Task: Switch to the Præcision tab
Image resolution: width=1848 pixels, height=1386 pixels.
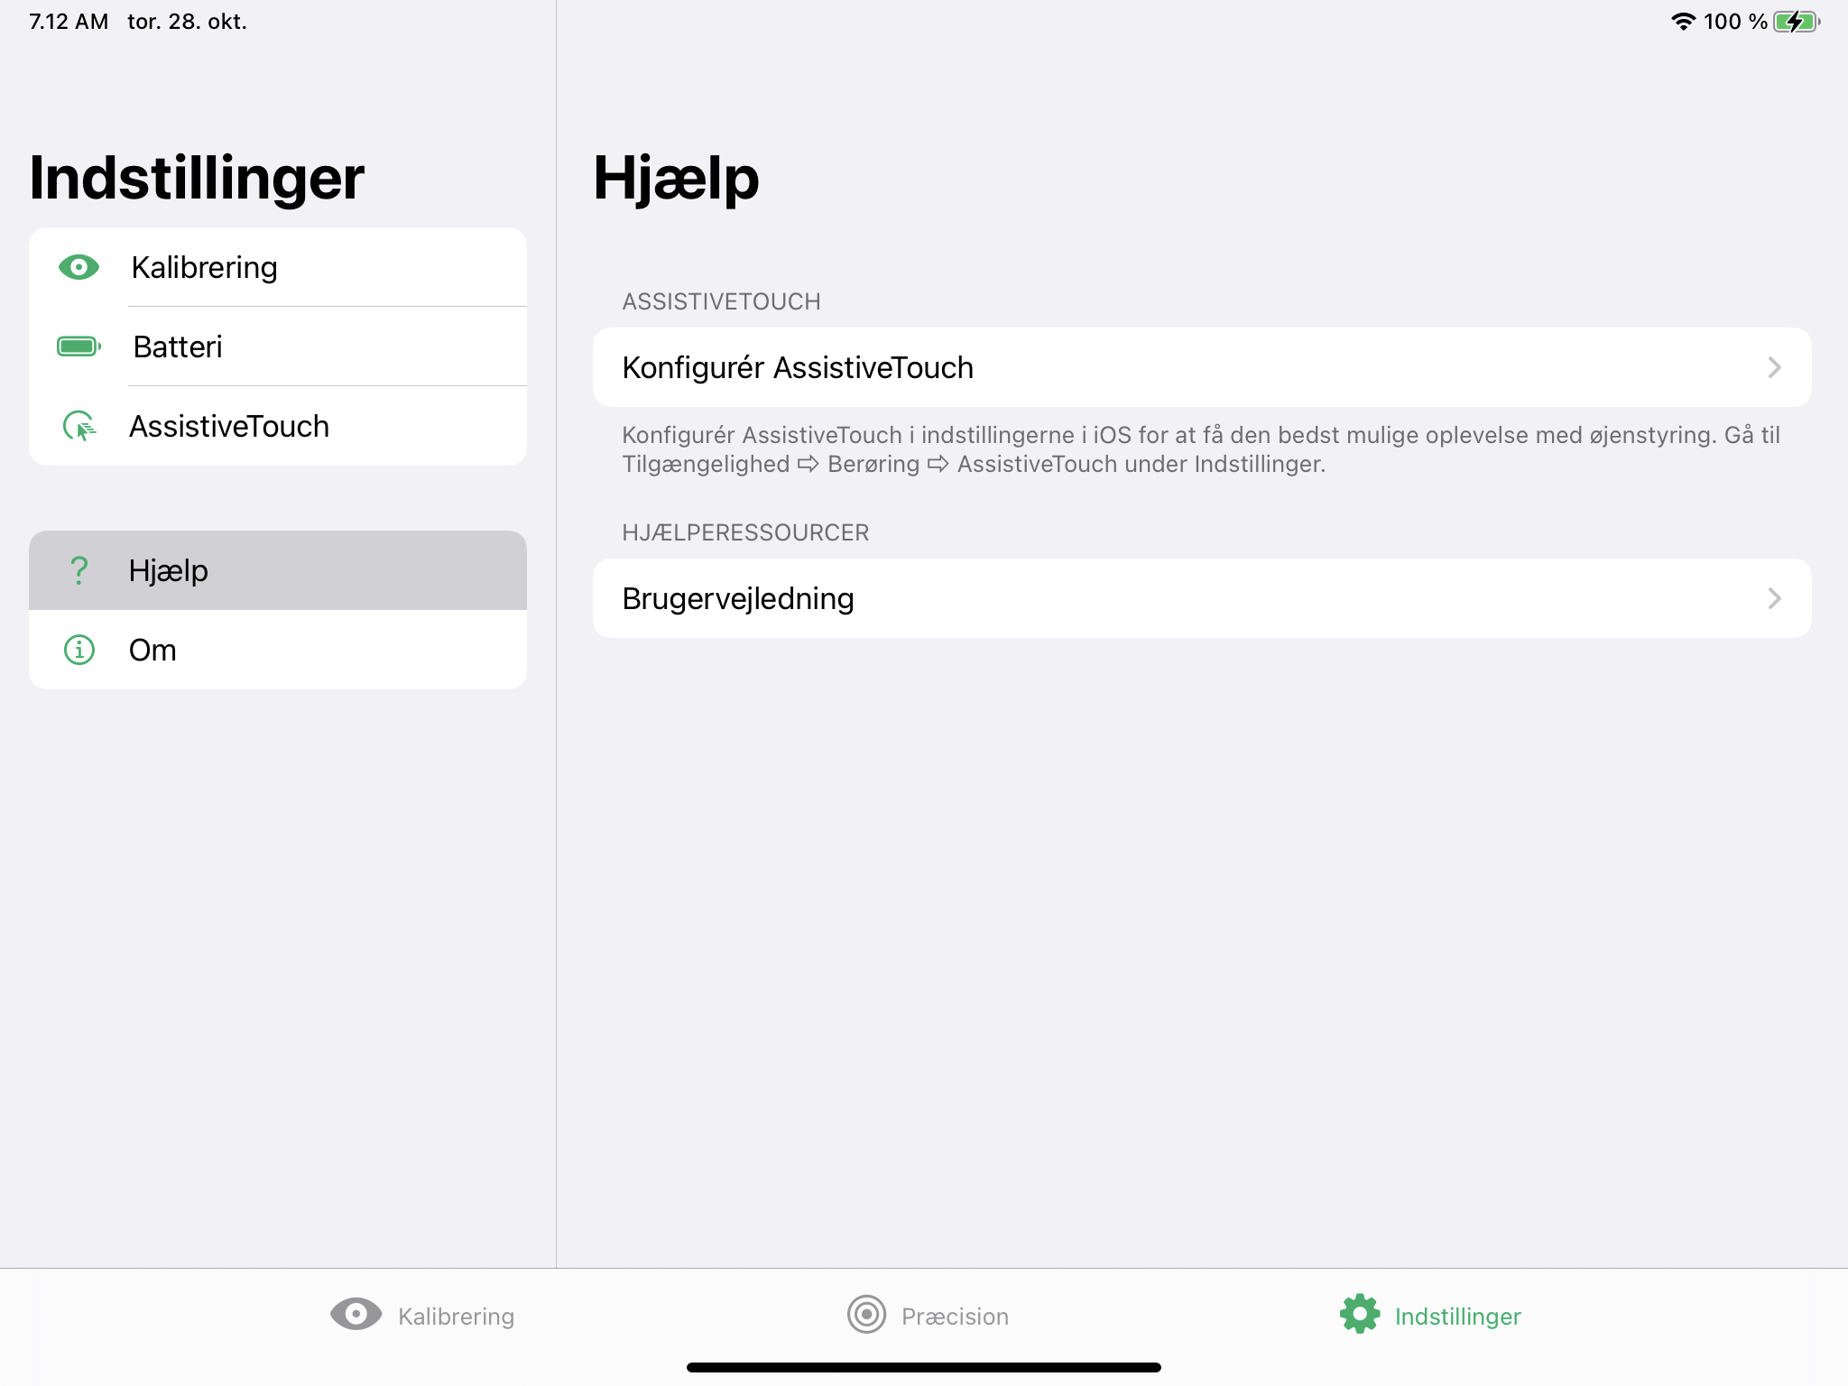Action: 955,1317
